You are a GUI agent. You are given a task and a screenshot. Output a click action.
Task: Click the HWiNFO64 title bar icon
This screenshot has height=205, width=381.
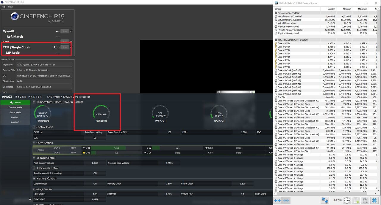pos(276,3)
